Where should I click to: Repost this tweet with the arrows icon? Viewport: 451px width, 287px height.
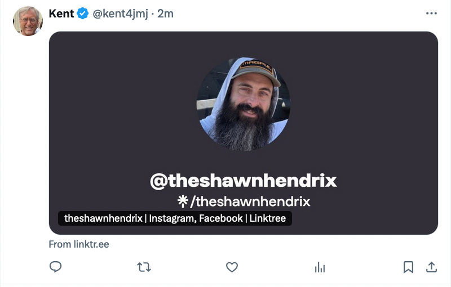144,267
